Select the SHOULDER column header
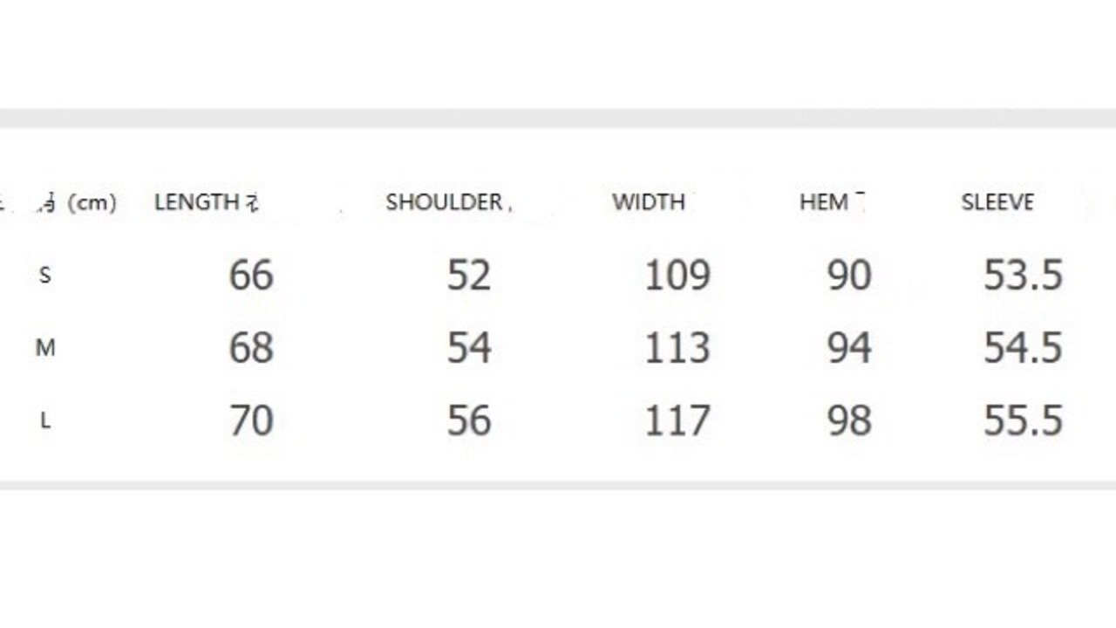Viewport: 1116px width, 628px height. click(444, 202)
